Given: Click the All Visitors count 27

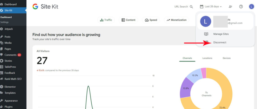Looking at the screenshot, I should pyautogui.click(x=42, y=61).
